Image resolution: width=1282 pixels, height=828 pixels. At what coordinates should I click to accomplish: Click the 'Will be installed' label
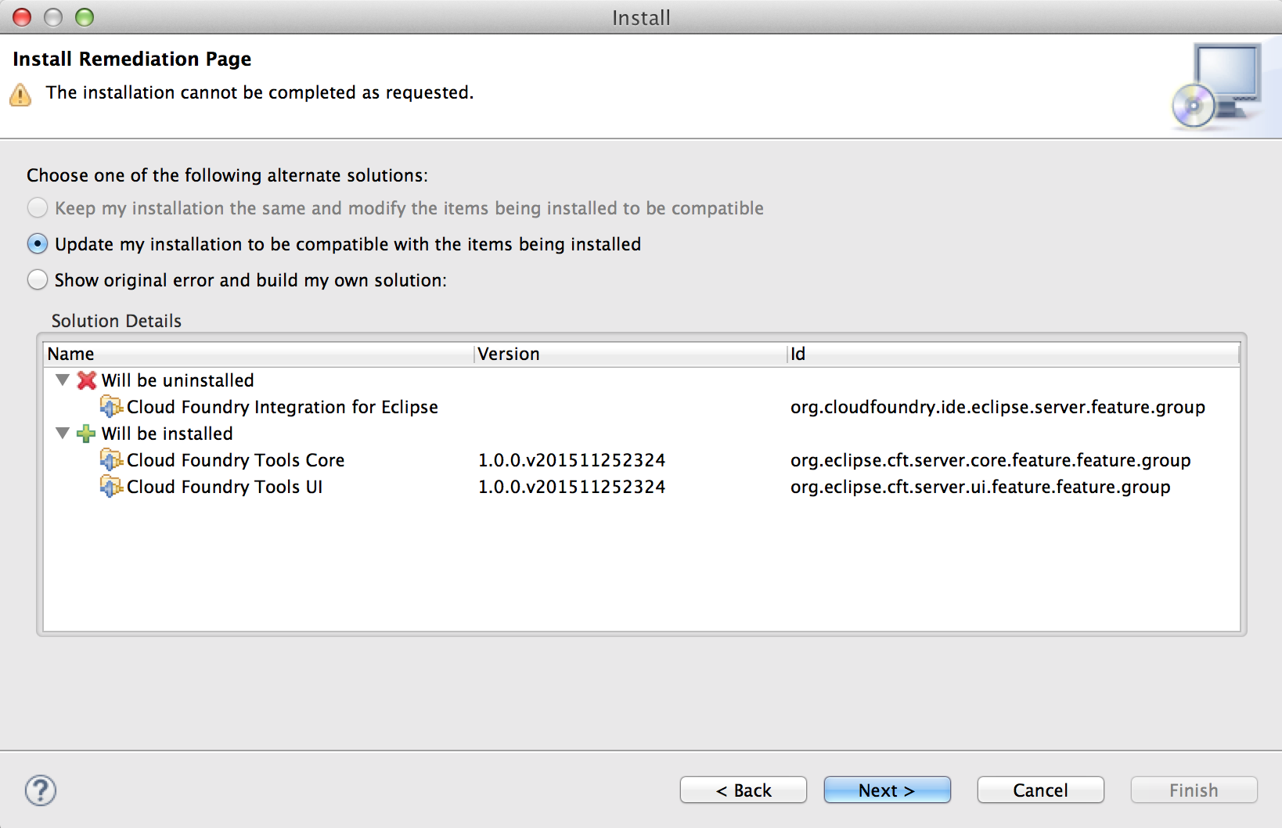pos(167,434)
